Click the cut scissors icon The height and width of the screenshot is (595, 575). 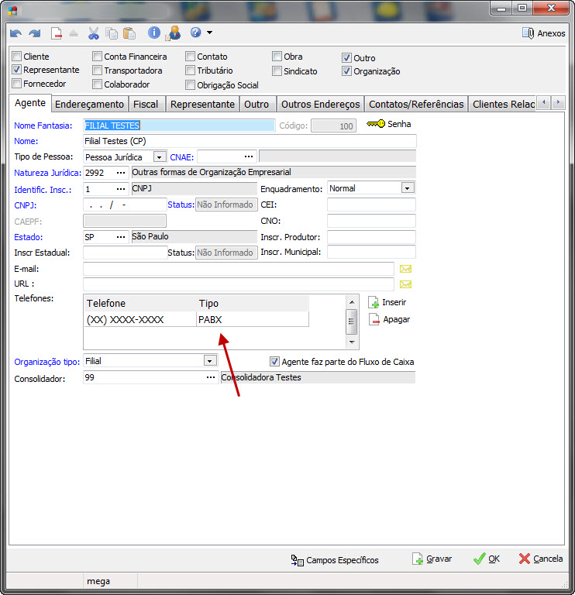[93, 33]
